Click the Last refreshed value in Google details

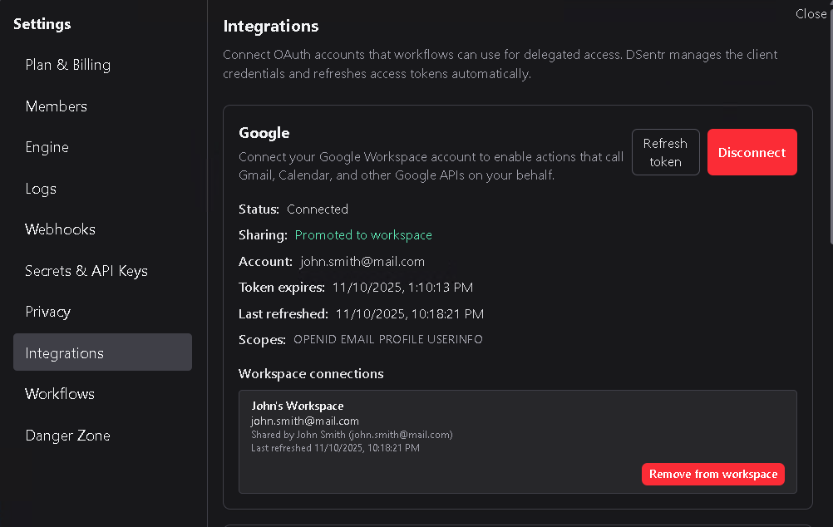(410, 314)
